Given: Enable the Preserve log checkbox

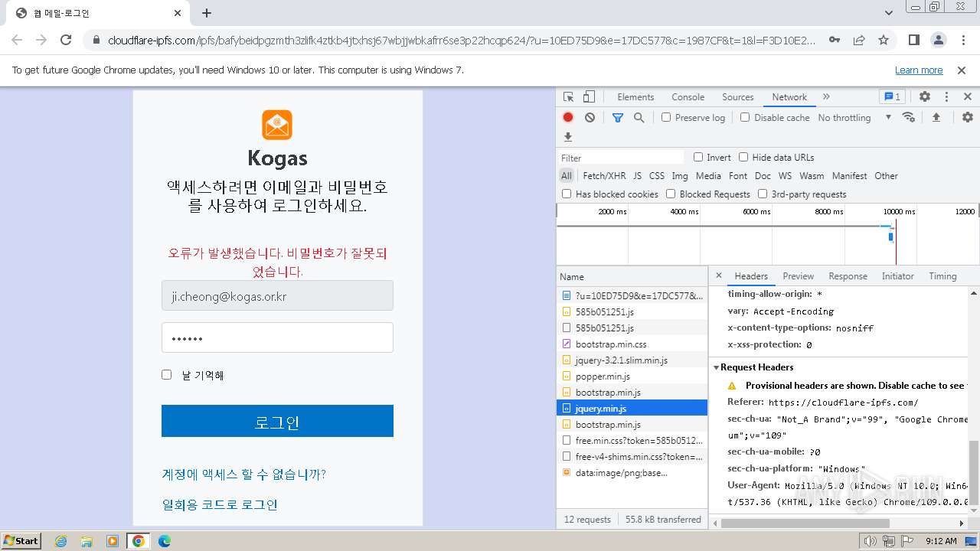Looking at the screenshot, I should (666, 117).
